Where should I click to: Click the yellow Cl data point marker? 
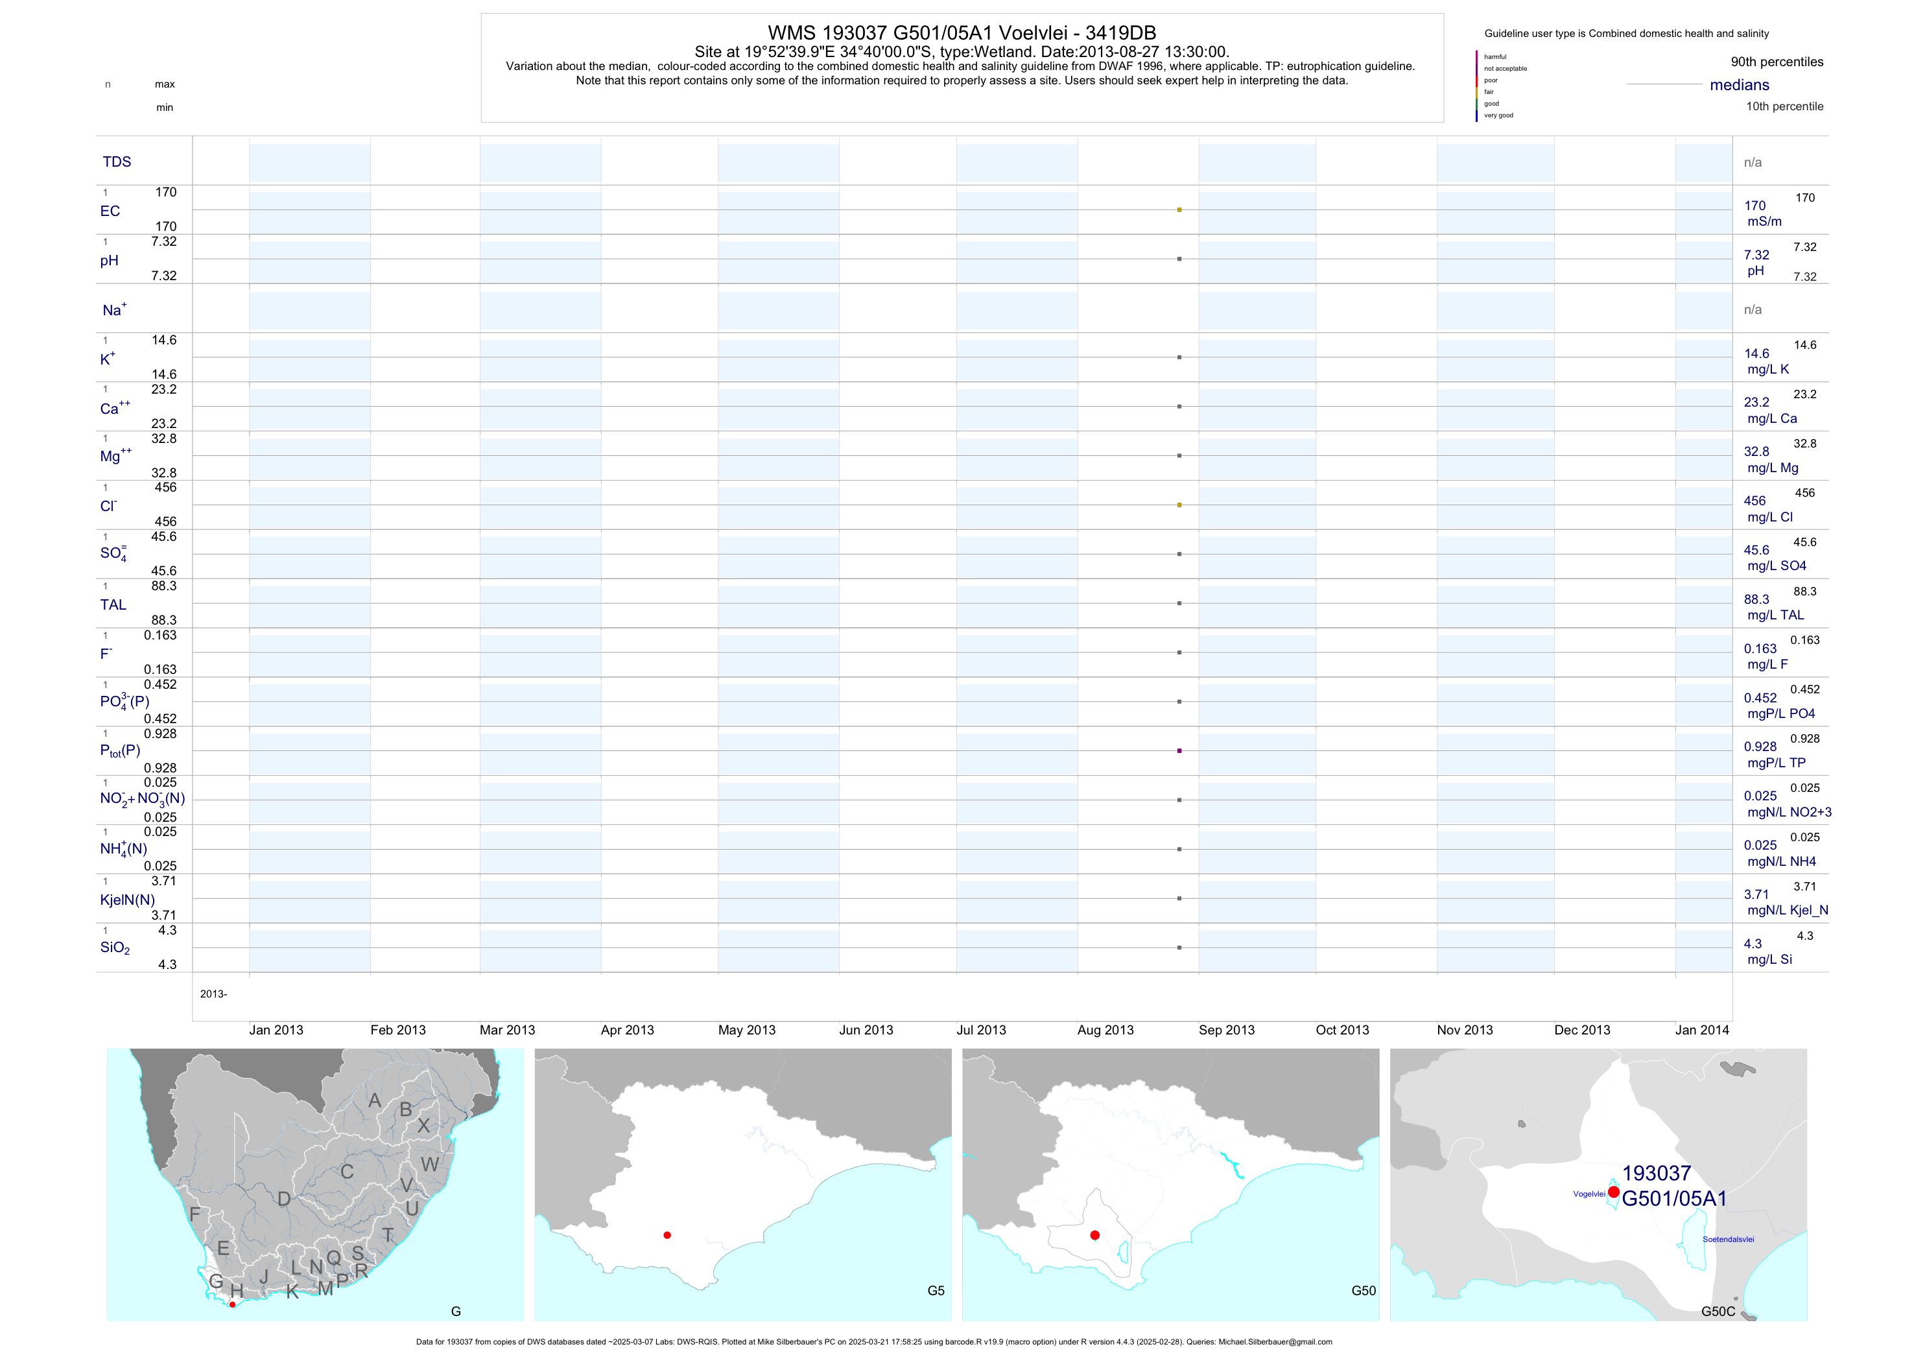1179,505
